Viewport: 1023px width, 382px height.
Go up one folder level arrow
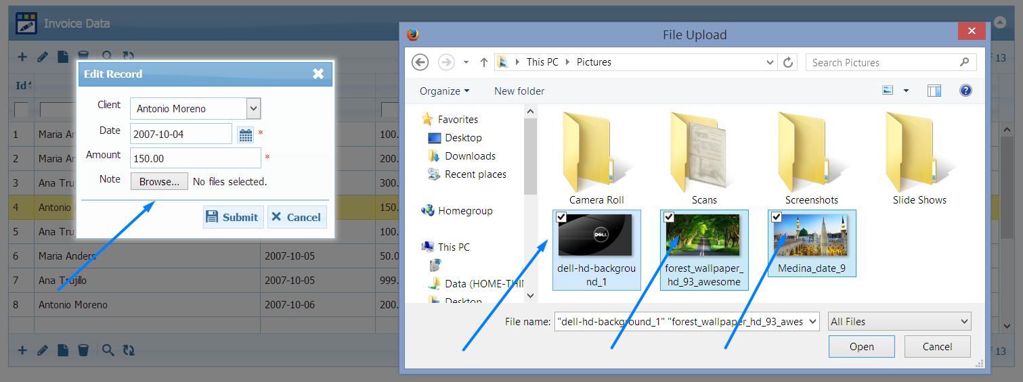pyautogui.click(x=483, y=62)
